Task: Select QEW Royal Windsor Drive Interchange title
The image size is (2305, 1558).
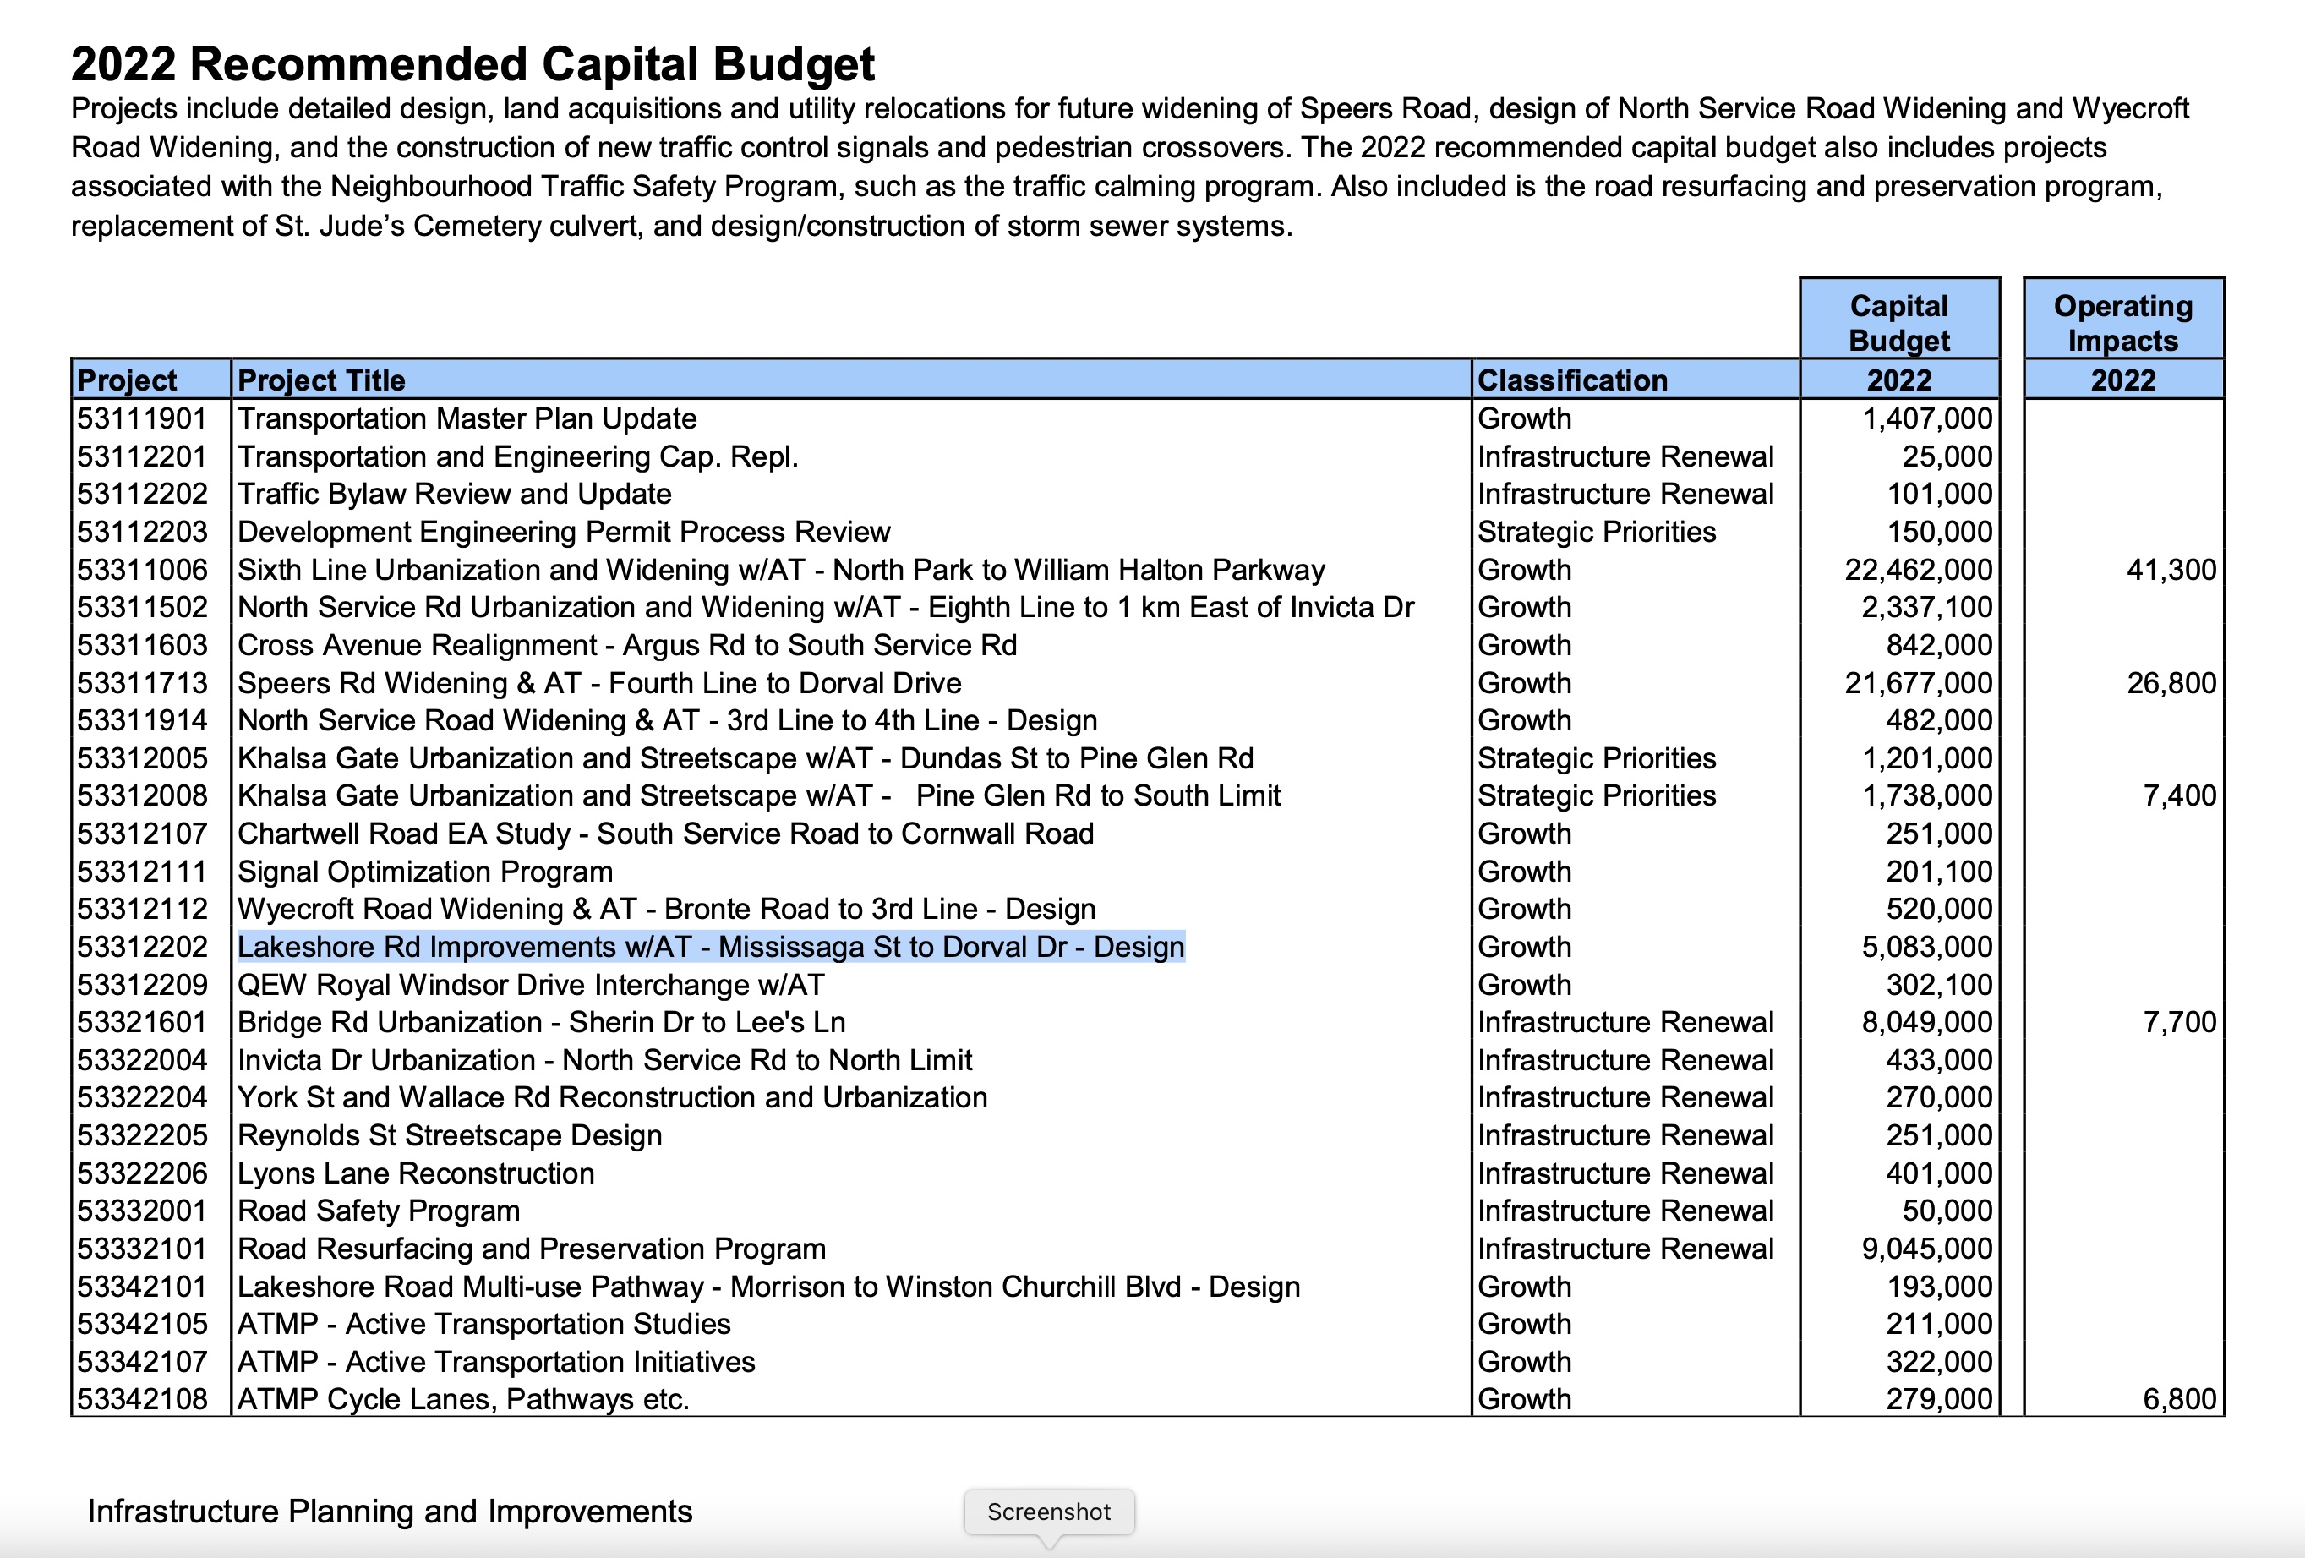Action: (x=531, y=985)
